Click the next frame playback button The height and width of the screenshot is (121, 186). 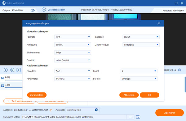click(x=19, y=70)
